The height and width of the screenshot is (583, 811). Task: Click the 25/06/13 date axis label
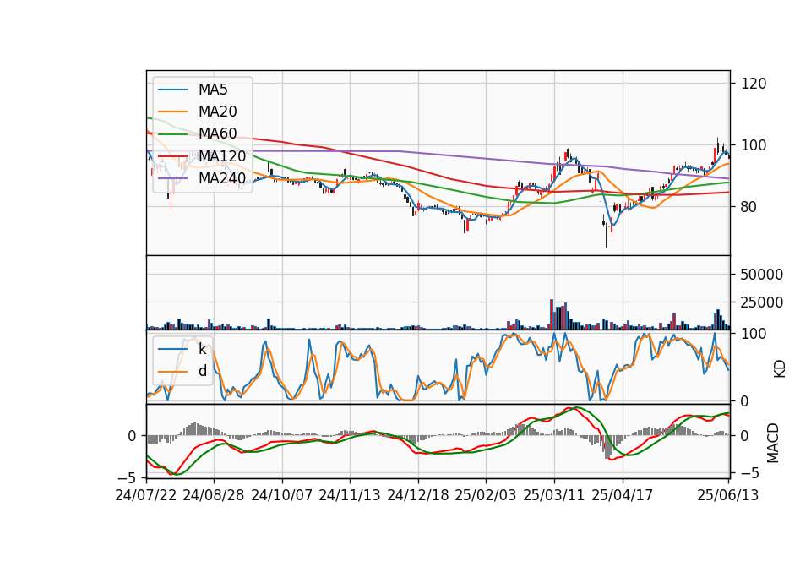point(728,495)
